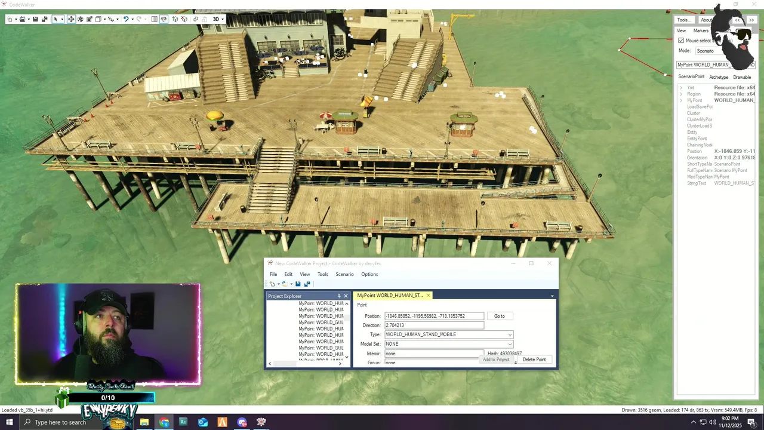Open the Tools menu in project window

(x=323, y=274)
